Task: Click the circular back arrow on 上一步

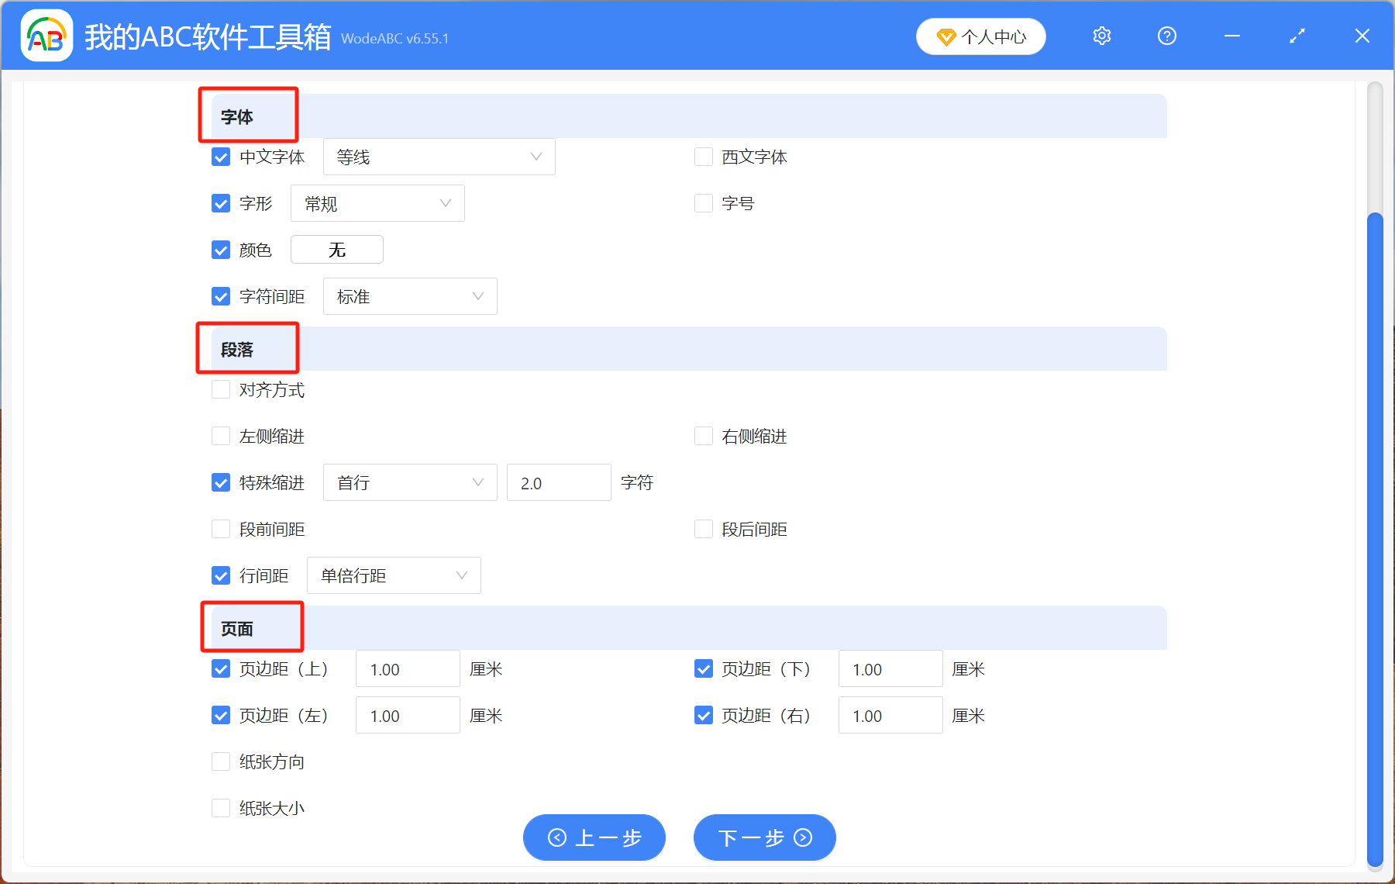Action: (556, 837)
